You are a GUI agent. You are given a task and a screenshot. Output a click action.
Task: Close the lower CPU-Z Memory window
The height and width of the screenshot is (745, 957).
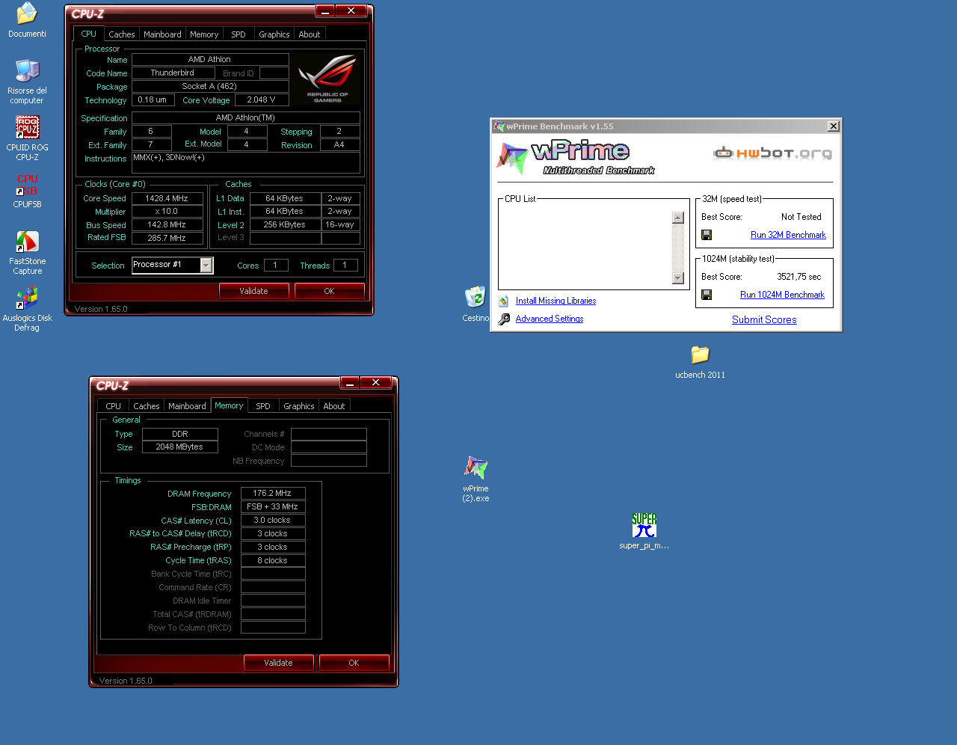pos(376,382)
